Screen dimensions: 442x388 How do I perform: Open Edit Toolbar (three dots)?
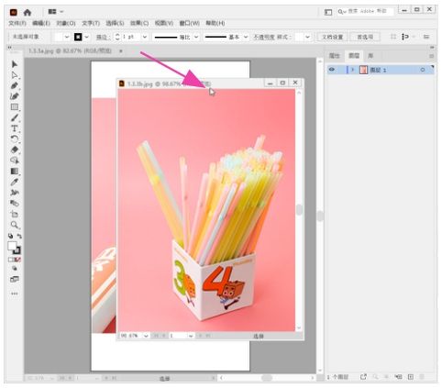[15, 294]
